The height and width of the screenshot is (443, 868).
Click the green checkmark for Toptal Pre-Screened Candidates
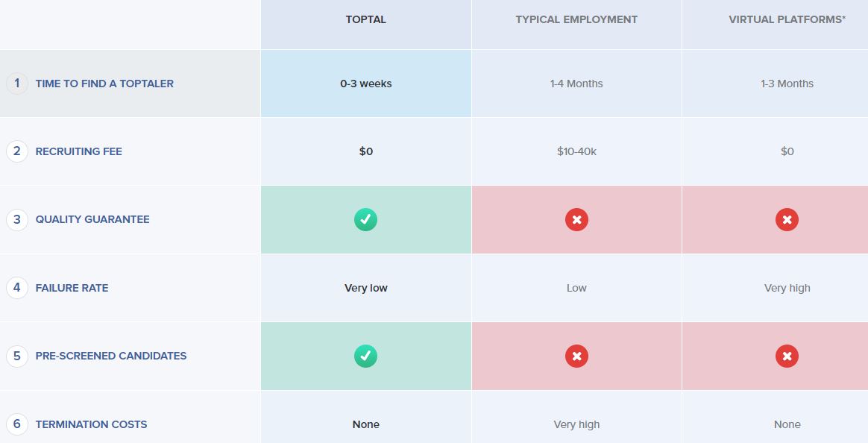pyautogui.click(x=366, y=356)
